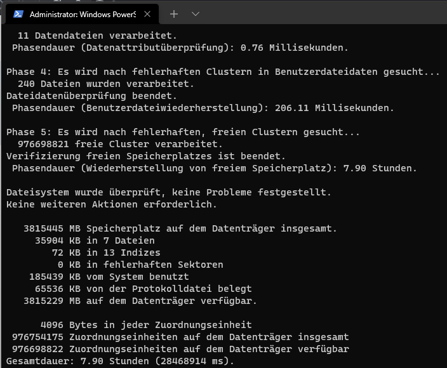
Task: Click 'Keine weiteren Aktionen erforderlich' text
Action: (112, 204)
